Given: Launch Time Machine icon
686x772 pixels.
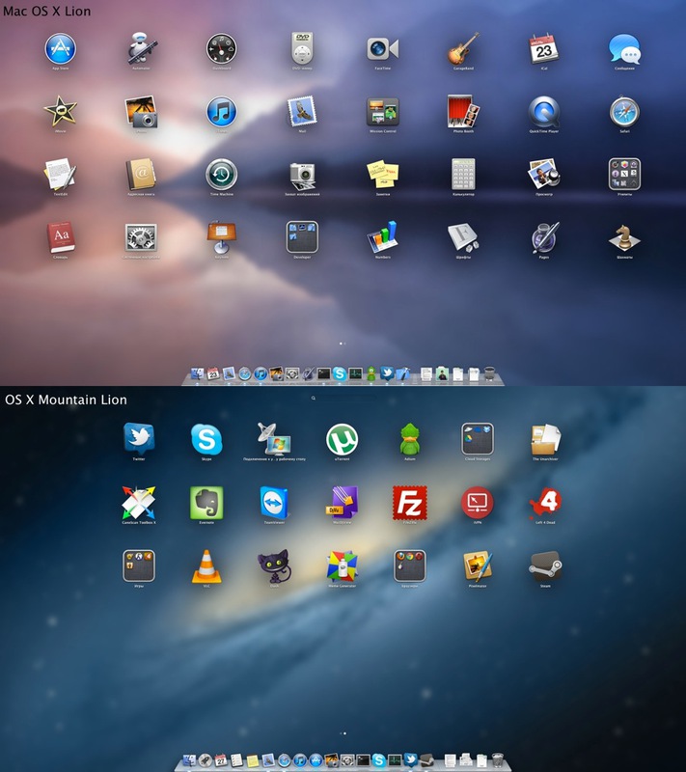Looking at the screenshot, I should pos(222,175).
